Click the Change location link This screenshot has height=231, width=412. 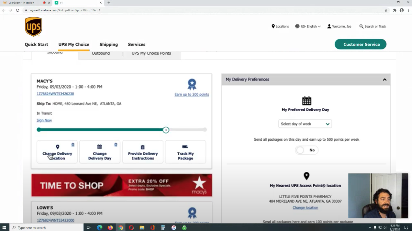point(305,208)
